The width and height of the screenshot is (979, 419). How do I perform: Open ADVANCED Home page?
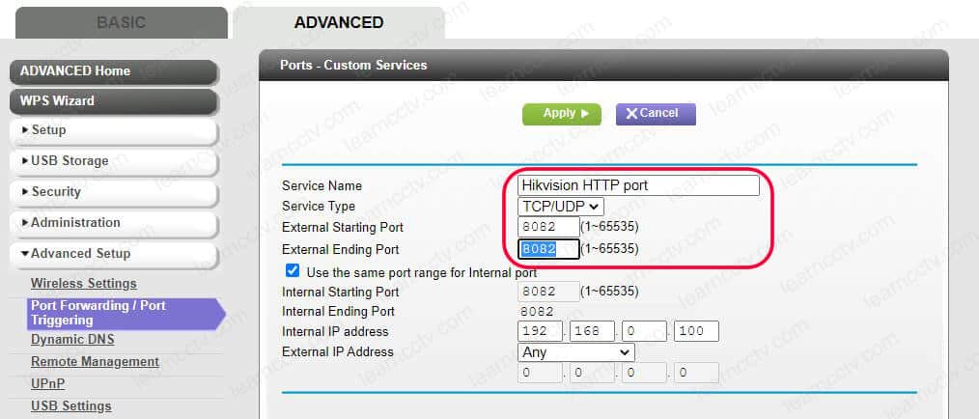(x=112, y=71)
